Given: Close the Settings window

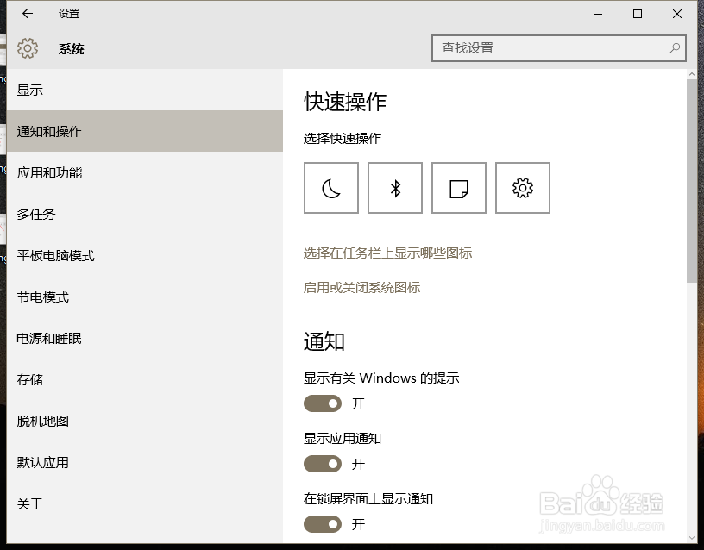Looking at the screenshot, I should pyautogui.click(x=677, y=14).
